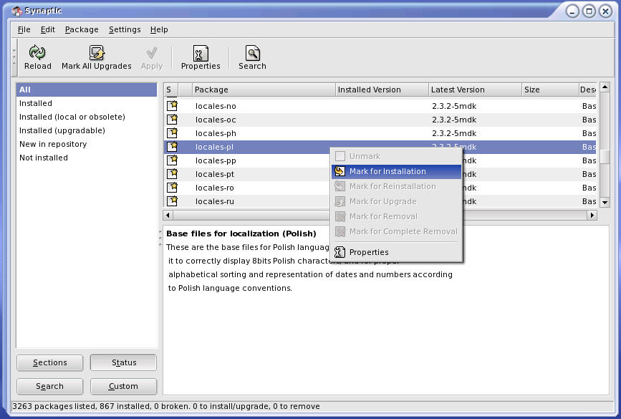The image size is (621, 419).
Task: Click vertical scrollbar thumb of package list
Action: 605,156
